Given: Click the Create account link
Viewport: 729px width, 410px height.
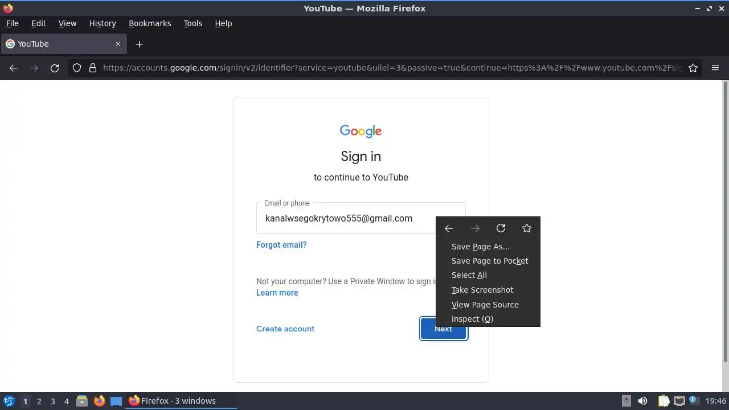Looking at the screenshot, I should (x=285, y=329).
